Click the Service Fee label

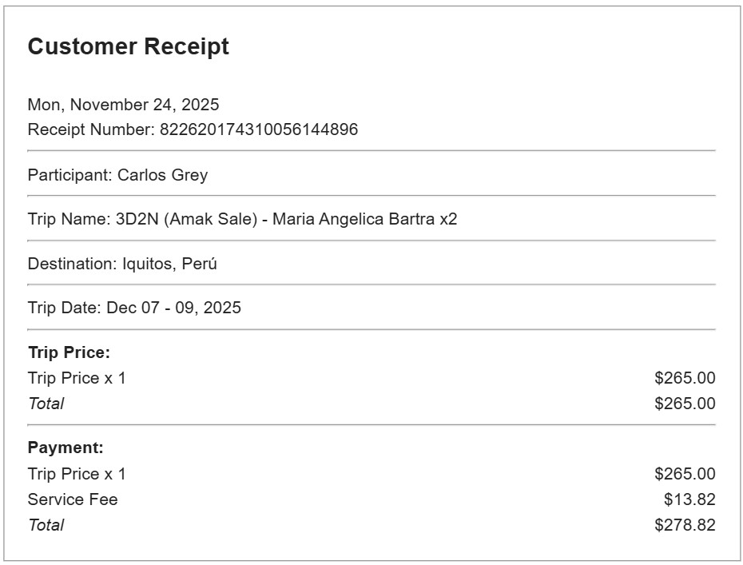click(x=73, y=499)
